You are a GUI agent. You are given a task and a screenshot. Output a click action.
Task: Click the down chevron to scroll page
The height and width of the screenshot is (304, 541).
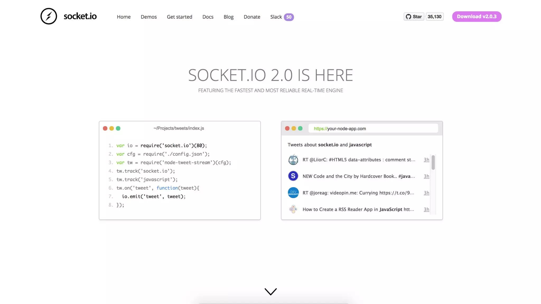coord(270,292)
